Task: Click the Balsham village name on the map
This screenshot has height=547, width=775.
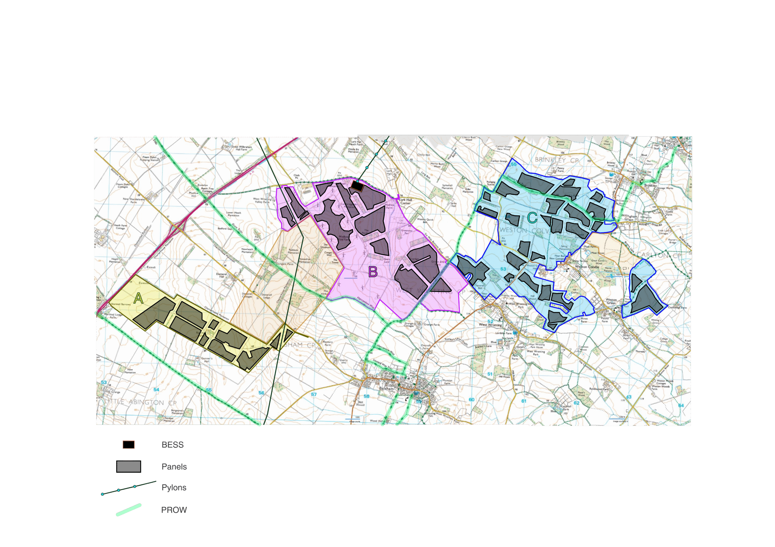Action: (387, 388)
